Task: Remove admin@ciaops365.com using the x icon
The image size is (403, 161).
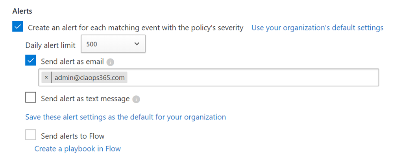Action: tap(46, 78)
